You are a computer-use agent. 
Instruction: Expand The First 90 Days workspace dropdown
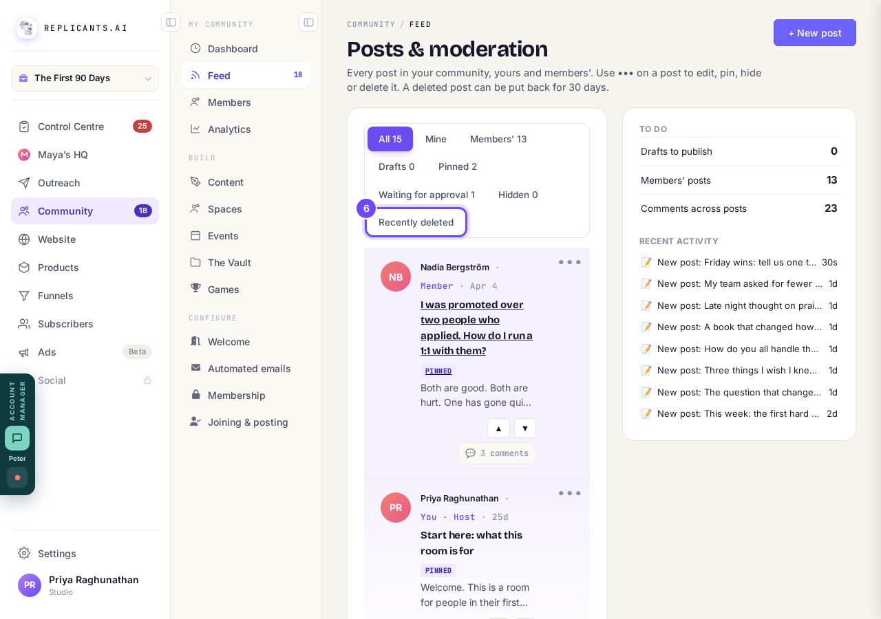click(85, 78)
